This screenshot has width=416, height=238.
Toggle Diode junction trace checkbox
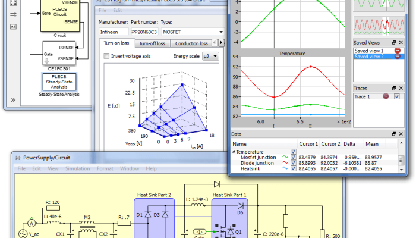coord(294,163)
